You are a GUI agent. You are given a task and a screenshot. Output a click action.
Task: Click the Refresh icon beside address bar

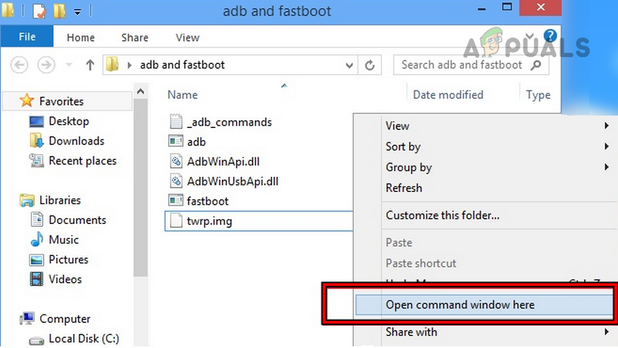point(370,65)
